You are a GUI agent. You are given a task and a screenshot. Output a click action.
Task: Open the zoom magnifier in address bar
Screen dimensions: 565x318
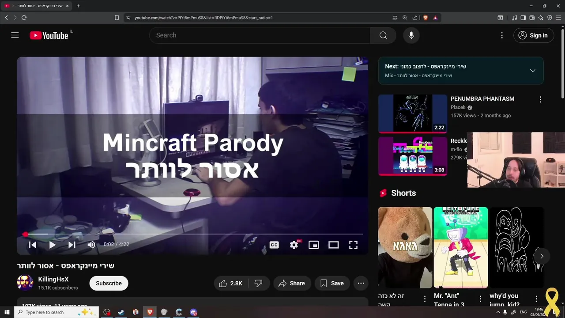click(x=405, y=18)
